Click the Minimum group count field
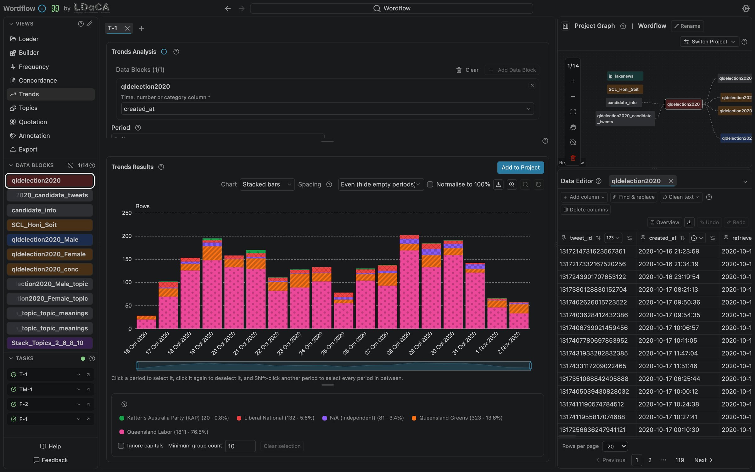This screenshot has height=472, width=755. 240,446
